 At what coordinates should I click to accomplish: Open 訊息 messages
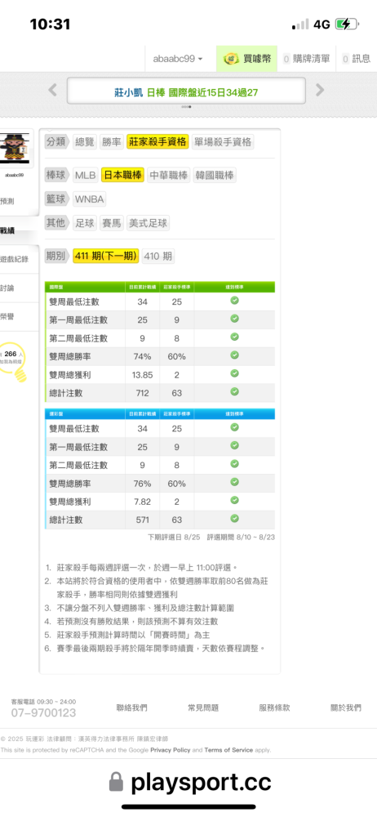357,59
